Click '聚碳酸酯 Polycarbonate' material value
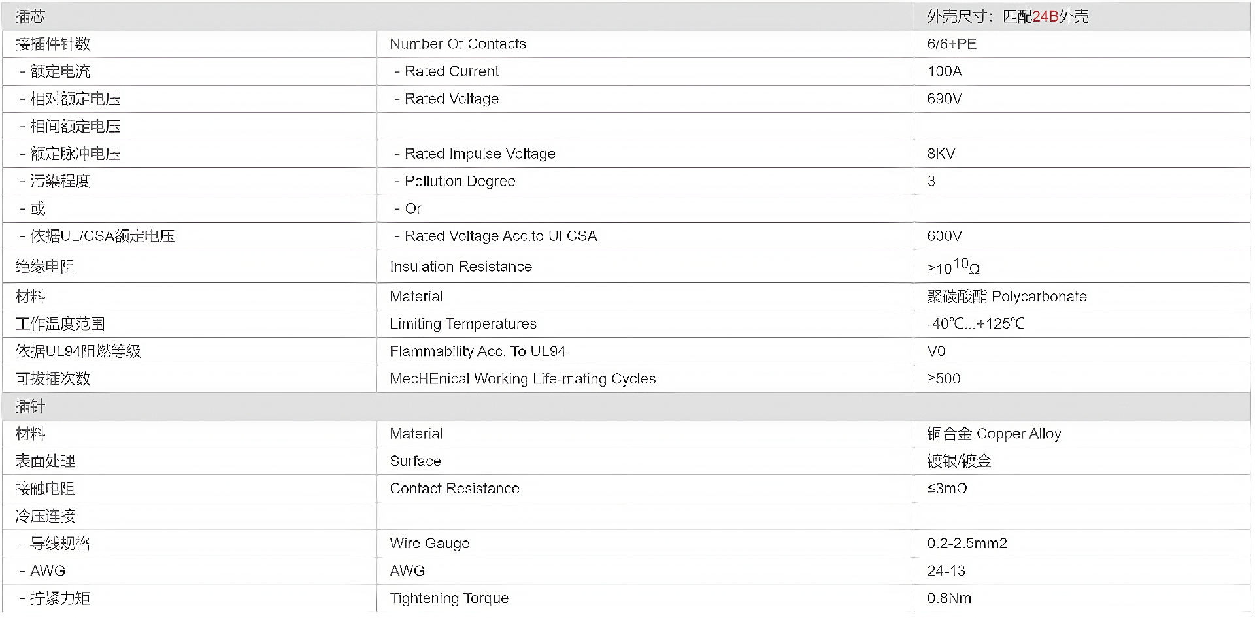Image resolution: width=1255 pixels, height=618 pixels. [1007, 297]
